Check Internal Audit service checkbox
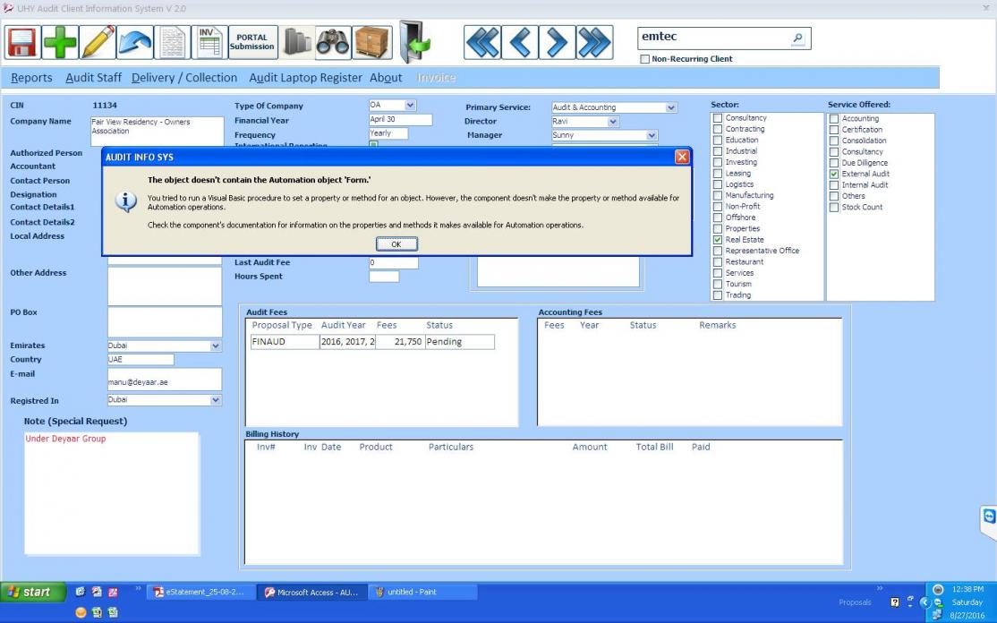 834,185
